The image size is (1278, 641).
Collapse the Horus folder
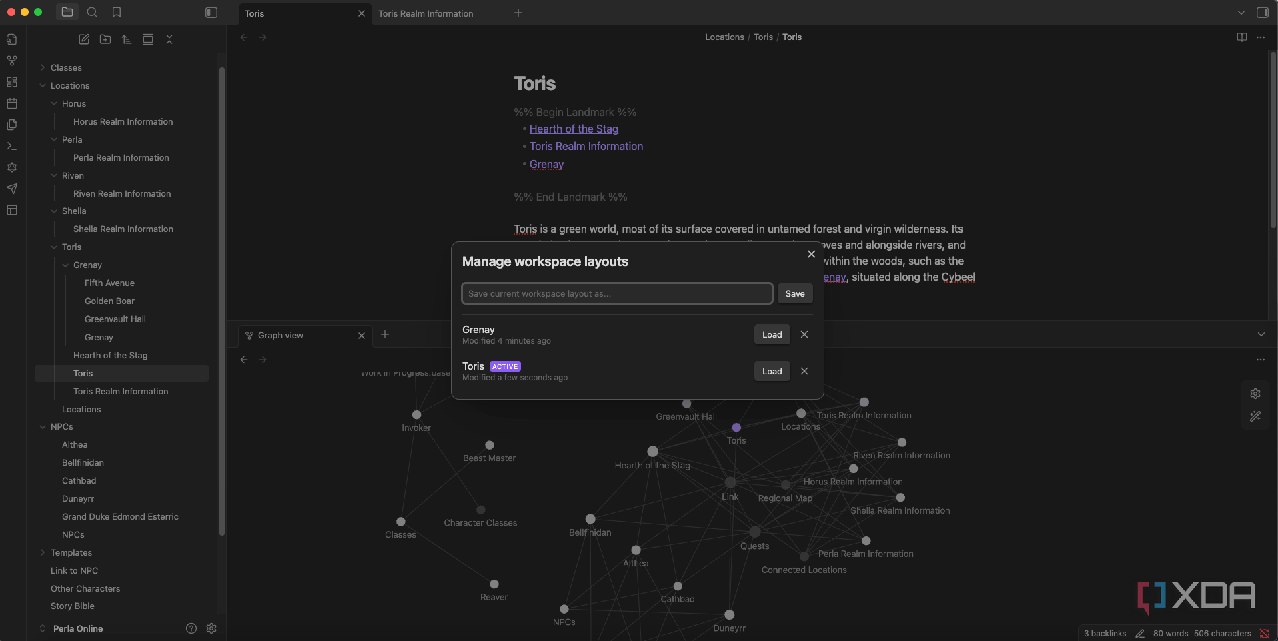coord(54,103)
